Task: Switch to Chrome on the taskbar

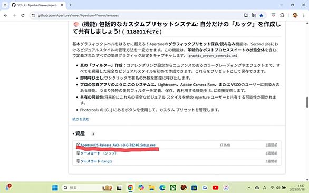Action: click(x=130, y=188)
